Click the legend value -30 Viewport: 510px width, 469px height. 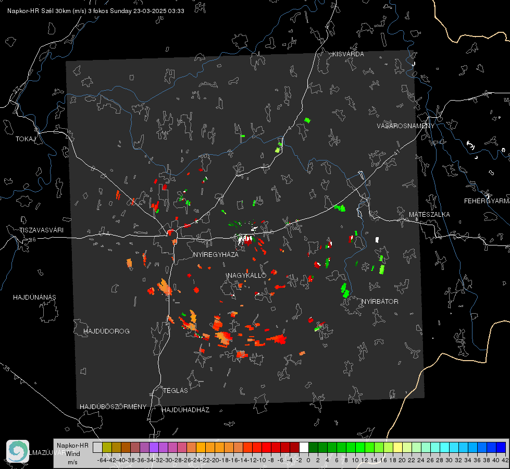click(x=168, y=460)
